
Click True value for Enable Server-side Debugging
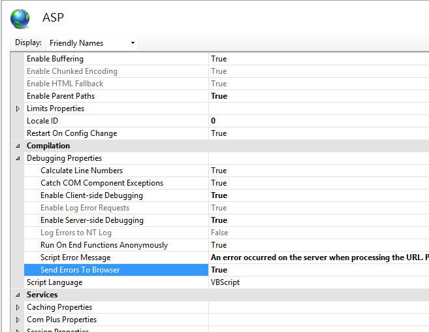pos(319,220)
